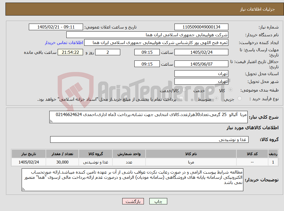Click the request creator name field
Viewport: 284px width, 211px height.
156,43
